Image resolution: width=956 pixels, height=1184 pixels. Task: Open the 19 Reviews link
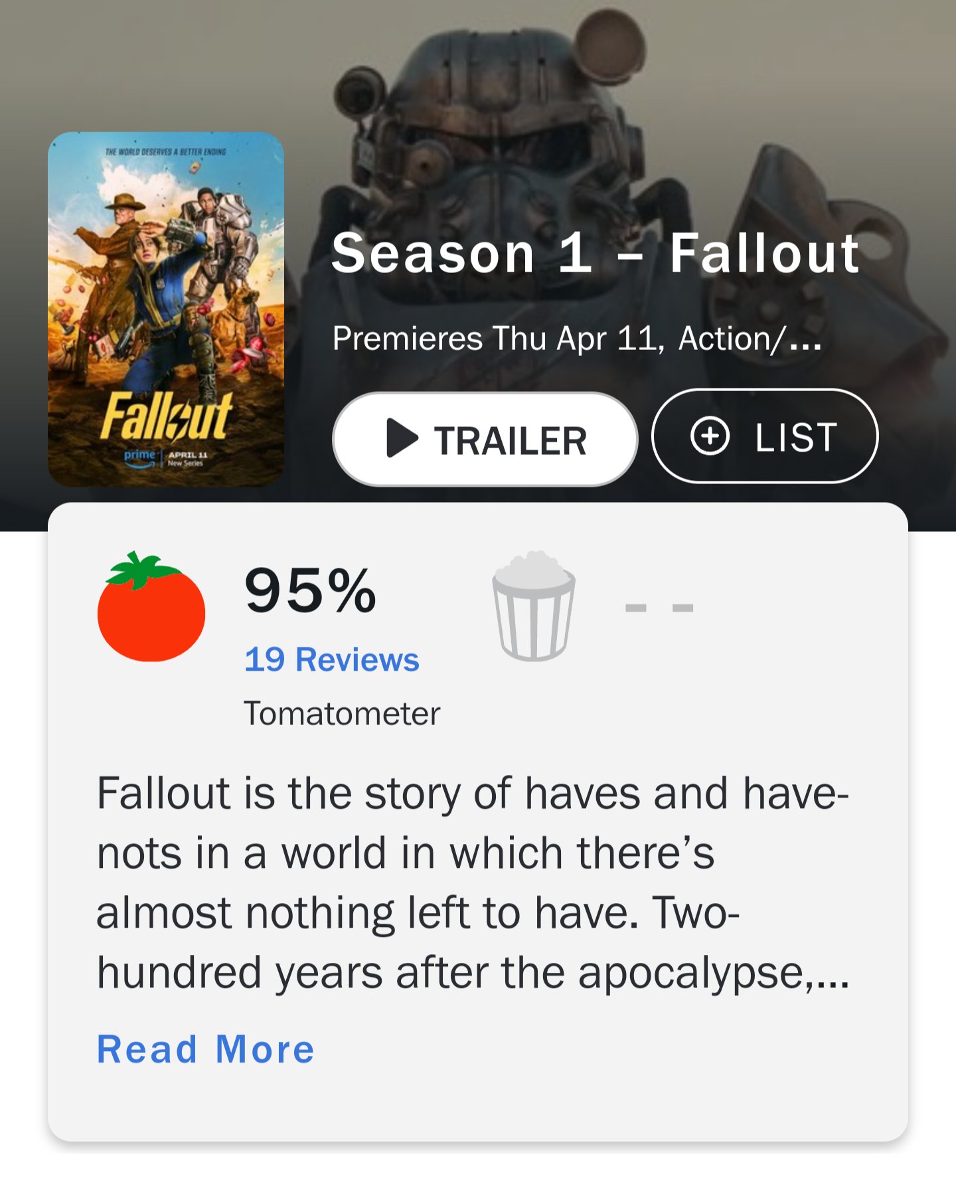click(x=332, y=659)
